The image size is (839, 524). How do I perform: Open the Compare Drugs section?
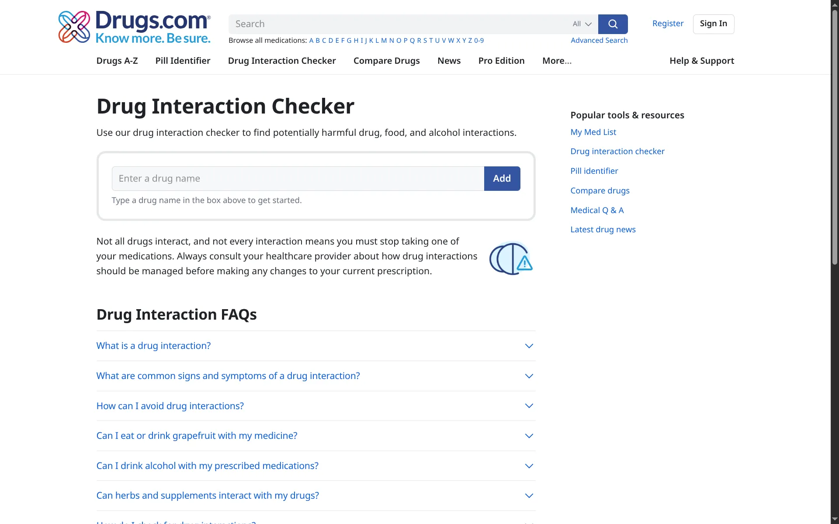coord(386,61)
